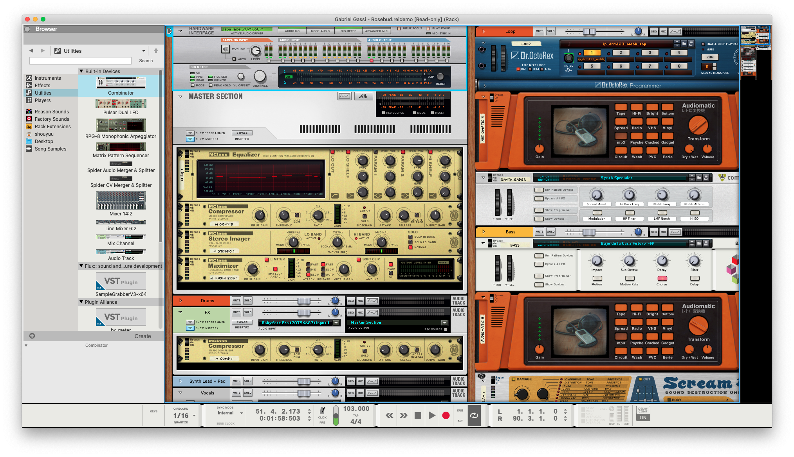Open the Audio I/O tab
Image resolution: width=794 pixels, height=457 pixels.
tap(292, 31)
